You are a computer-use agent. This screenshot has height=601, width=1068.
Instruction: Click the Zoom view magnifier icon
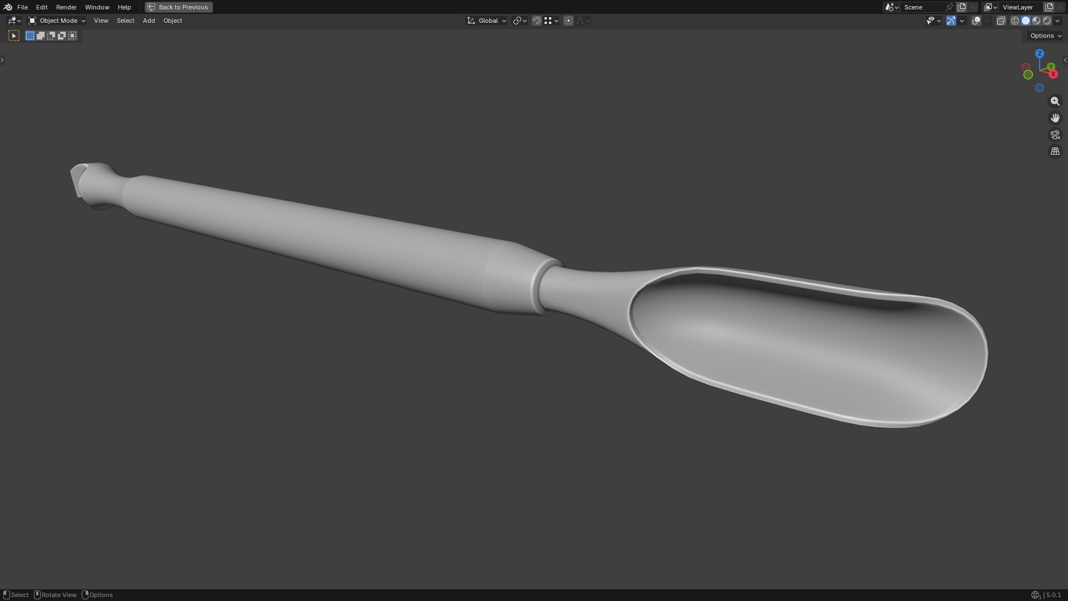click(x=1055, y=101)
